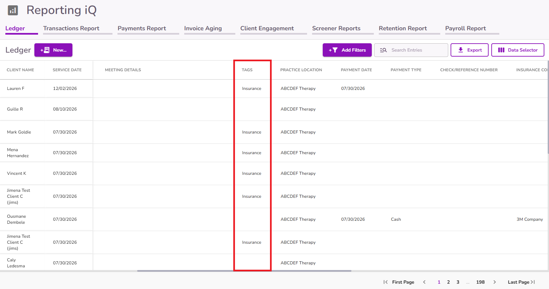This screenshot has height=289, width=549.
Task: Click Insurance tag in Lauren F row
Action: (252, 89)
